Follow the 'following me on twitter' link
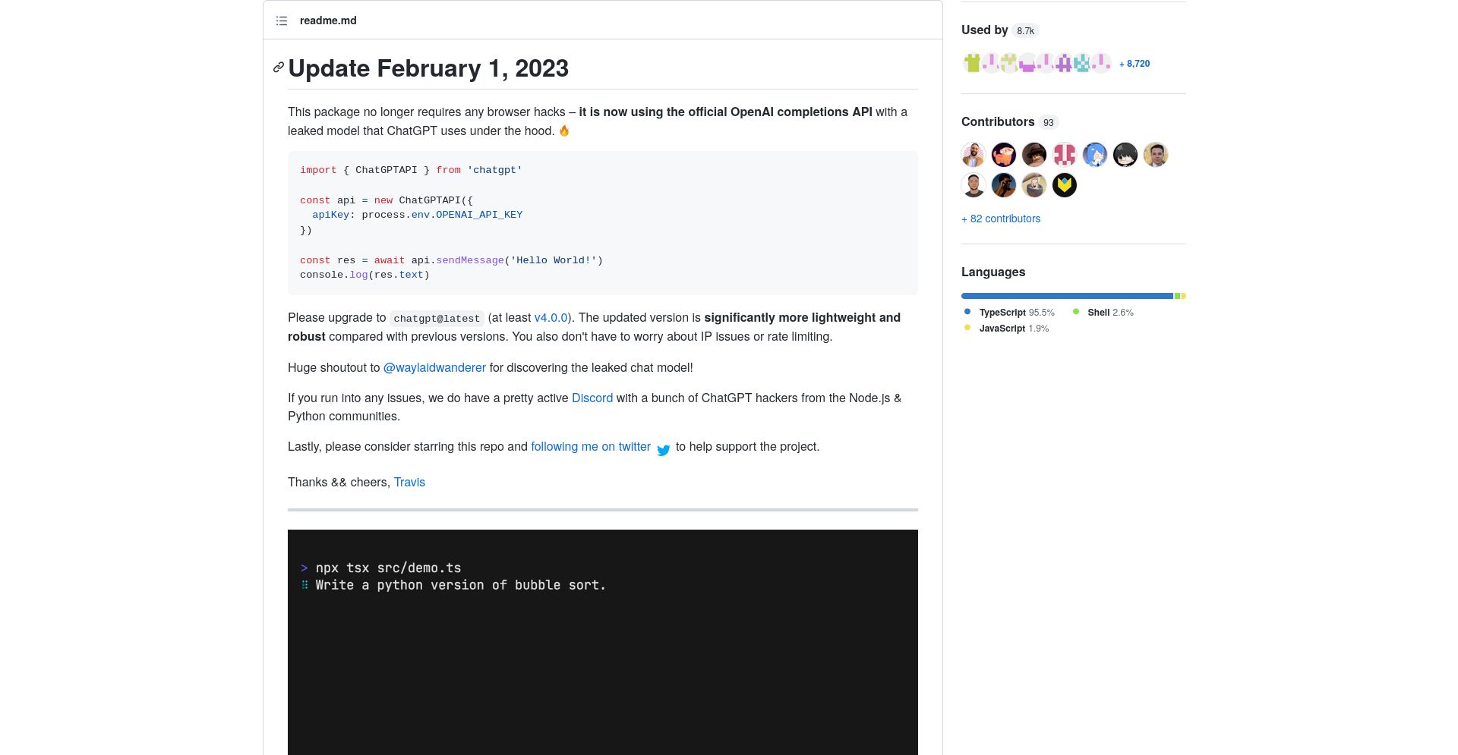Screen dimensions: 1458x755 [591, 446]
